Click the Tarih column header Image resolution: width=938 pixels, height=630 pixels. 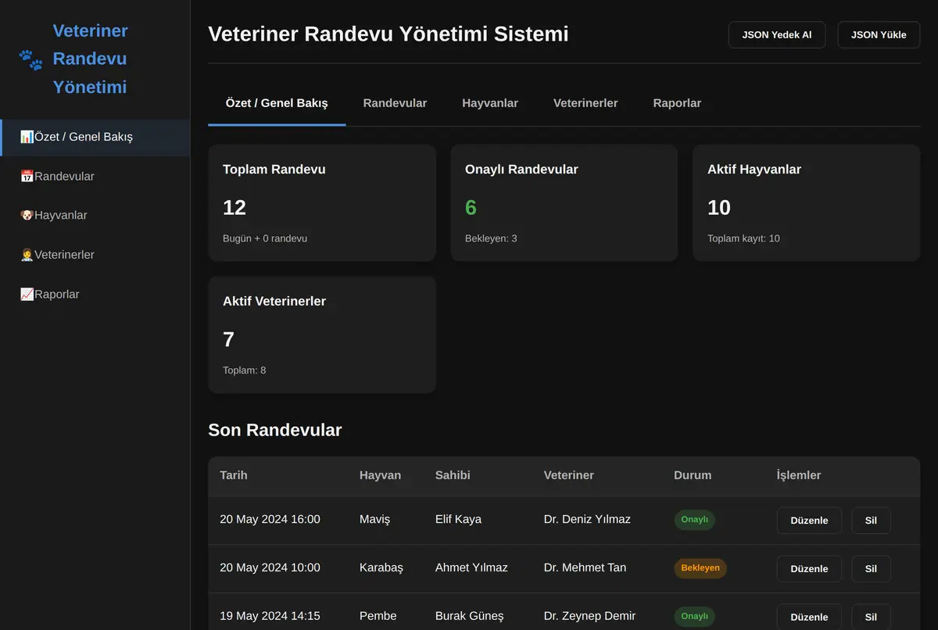tap(234, 475)
